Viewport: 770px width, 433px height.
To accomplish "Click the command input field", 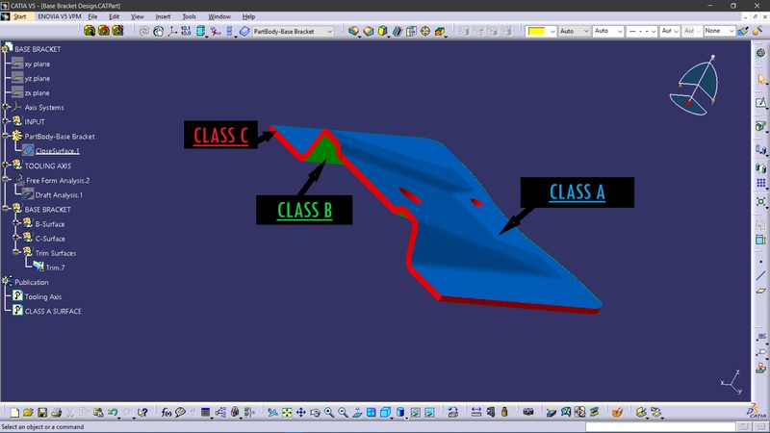I will 659,427.
